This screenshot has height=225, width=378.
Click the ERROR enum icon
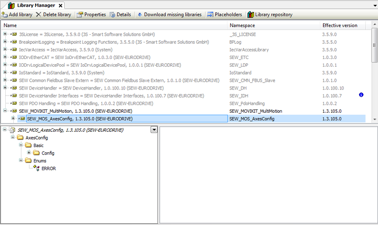coord(37,168)
